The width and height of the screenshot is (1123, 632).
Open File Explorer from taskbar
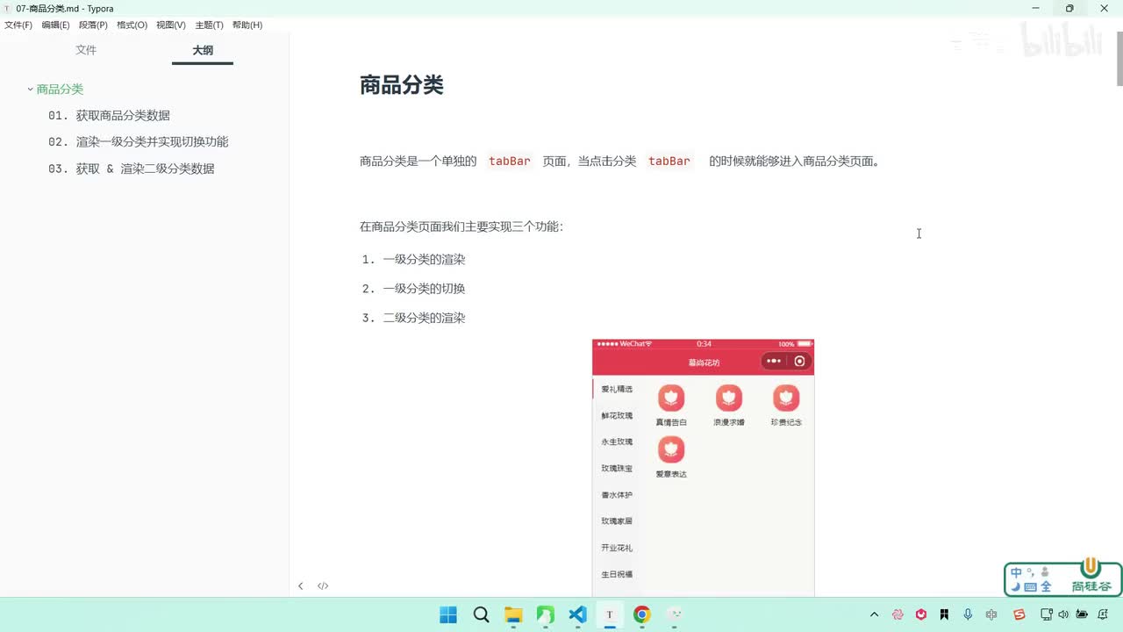(x=513, y=614)
